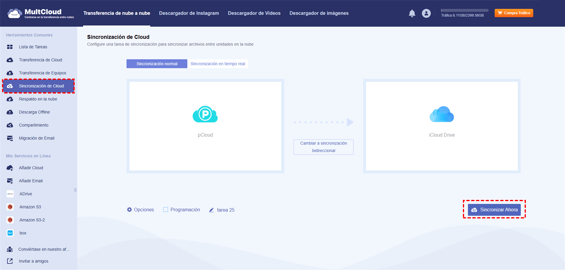Click the pCloud source cloud icon
The width and height of the screenshot is (565, 270).
click(205, 114)
